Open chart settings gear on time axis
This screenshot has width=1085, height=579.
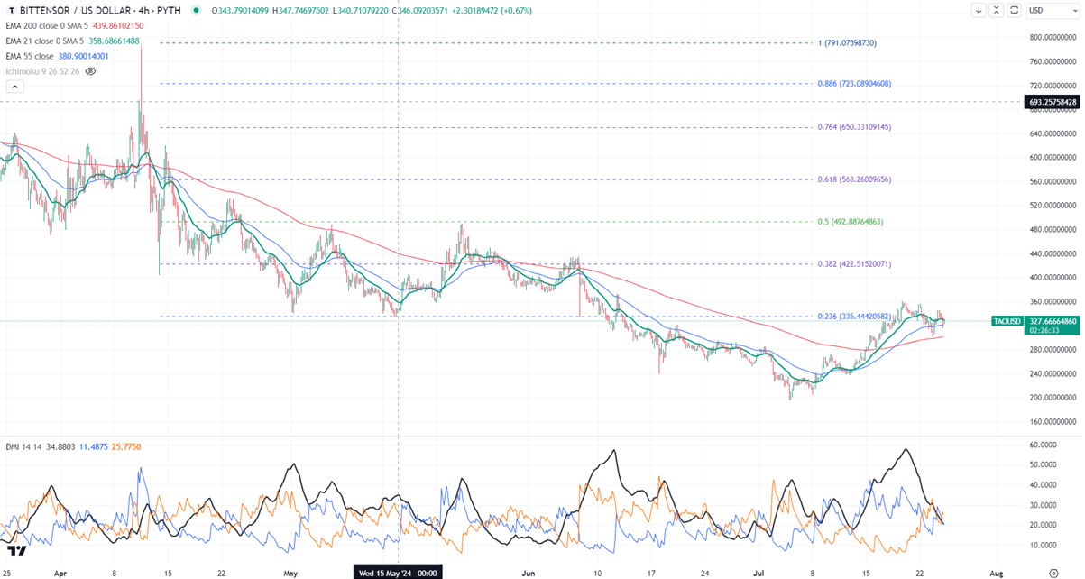coord(1053,572)
